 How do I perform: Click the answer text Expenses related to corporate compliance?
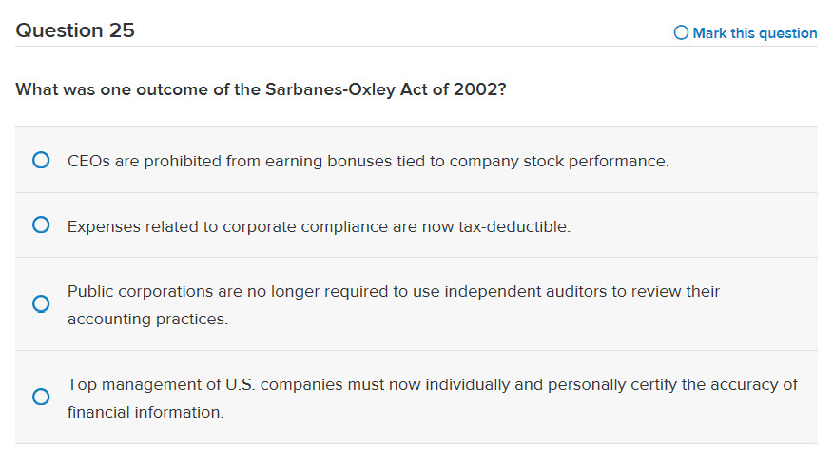pos(319,226)
